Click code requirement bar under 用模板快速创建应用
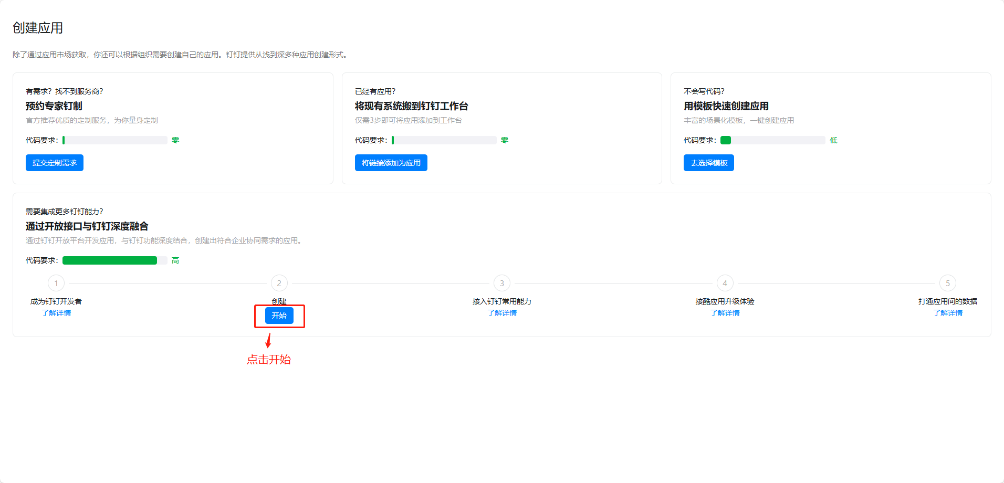This screenshot has width=1004, height=483. click(x=772, y=140)
